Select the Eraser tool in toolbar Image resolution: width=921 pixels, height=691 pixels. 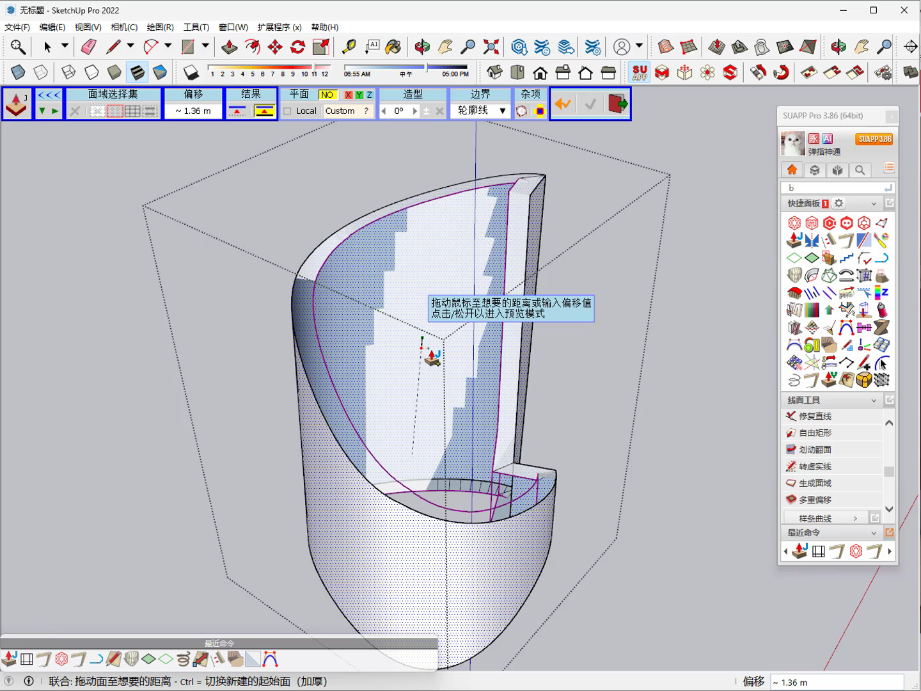[88, 47]
